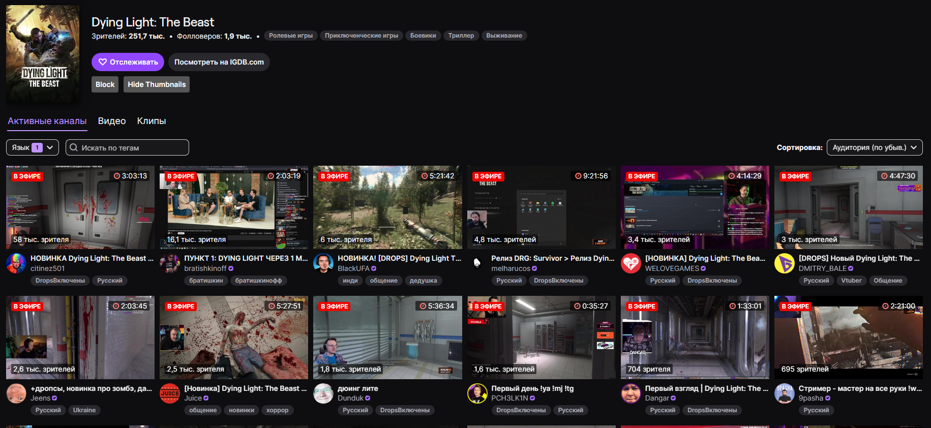The image size is (931, 428).
Task: Focus the Искать по тегам search field
Action: point(127,147)
